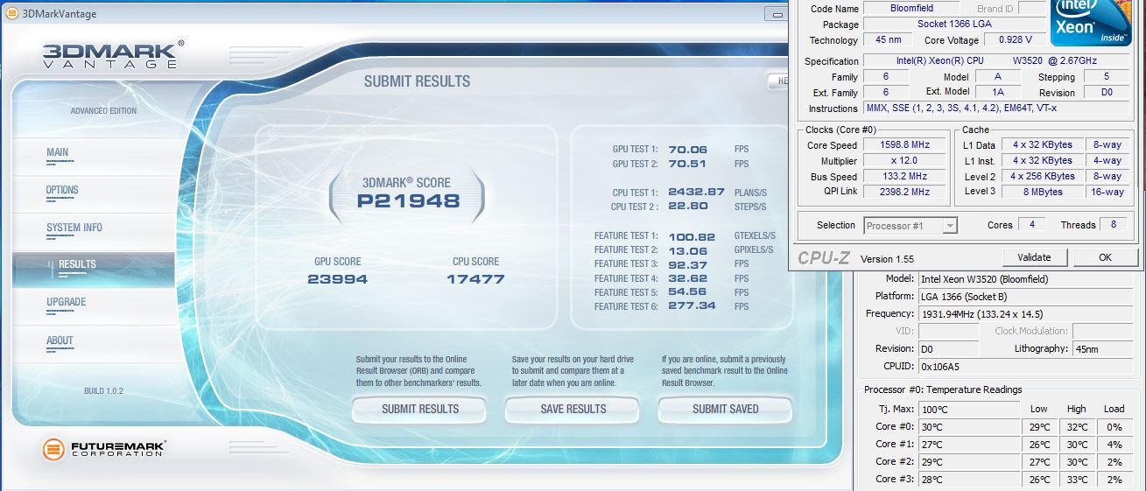Click the Level 2 cache size 4 x 256 KBytes
The width and height of the screenshot is (1146, 491).
(1042, 177)
